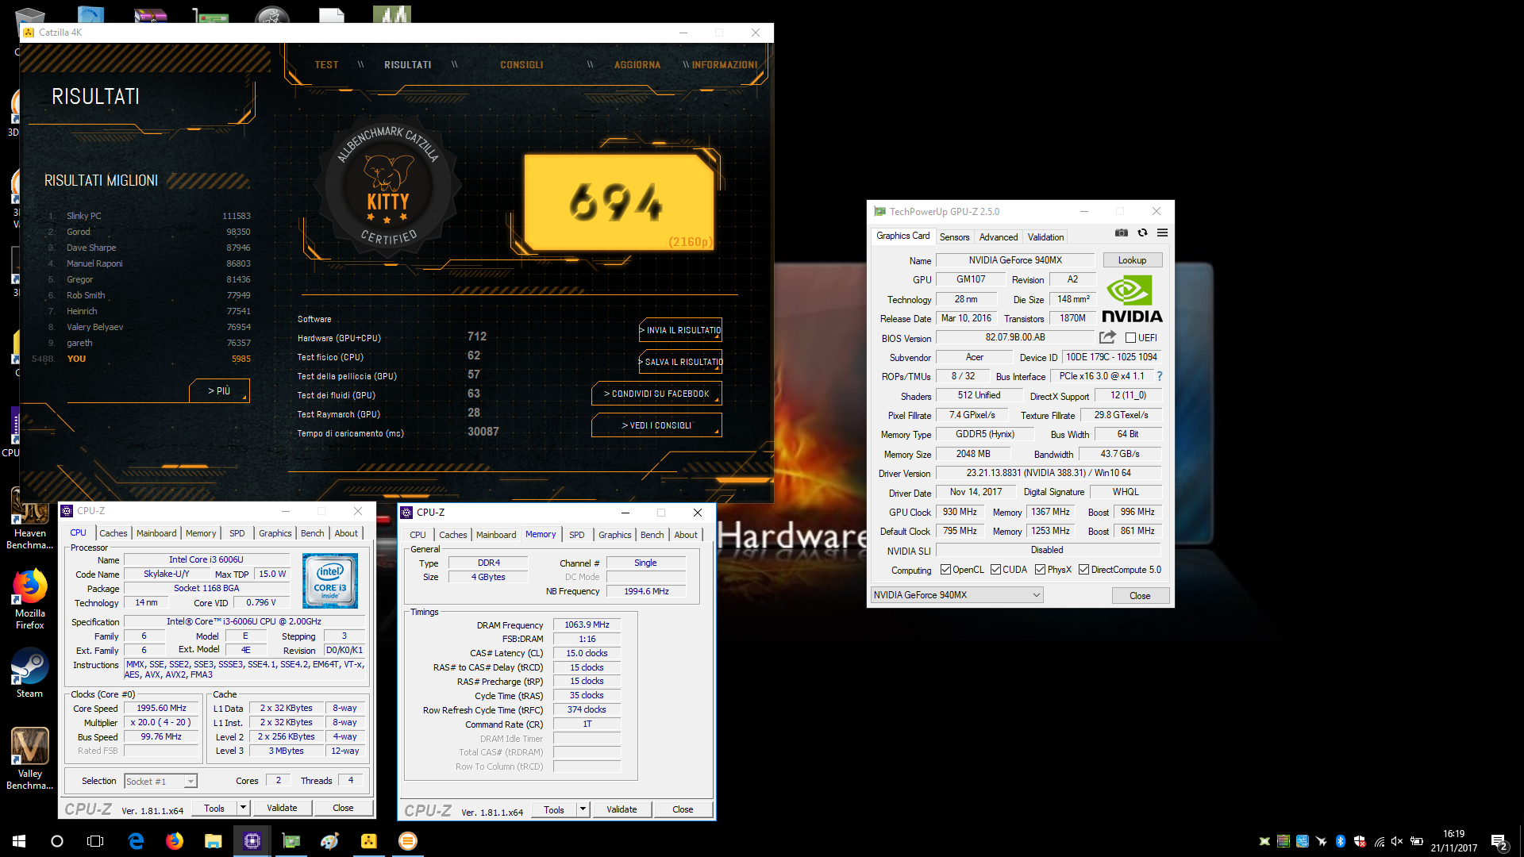Click the NVIDIA logo in GPU-Z
Image resolution: width=1524 pixels, height=857 pixels.
click(x=1132, y=299)
